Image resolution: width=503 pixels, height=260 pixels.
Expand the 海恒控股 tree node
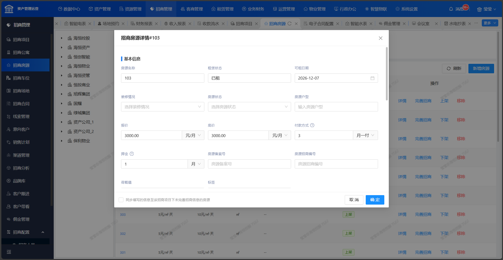(62, 38)
